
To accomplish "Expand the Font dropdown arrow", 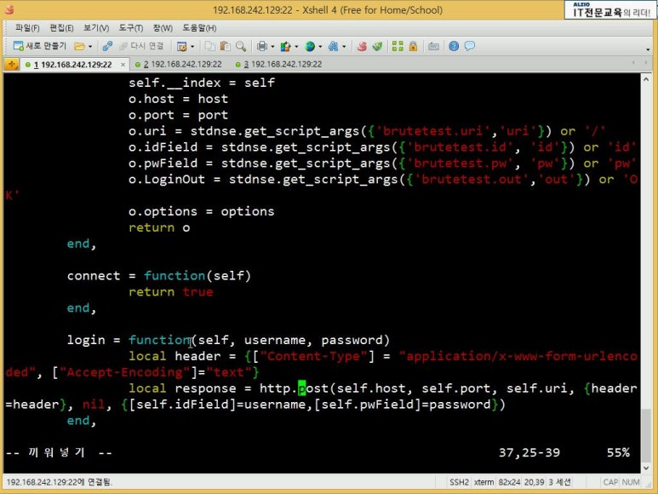I will pyautogui.click(x=344, y=47).
